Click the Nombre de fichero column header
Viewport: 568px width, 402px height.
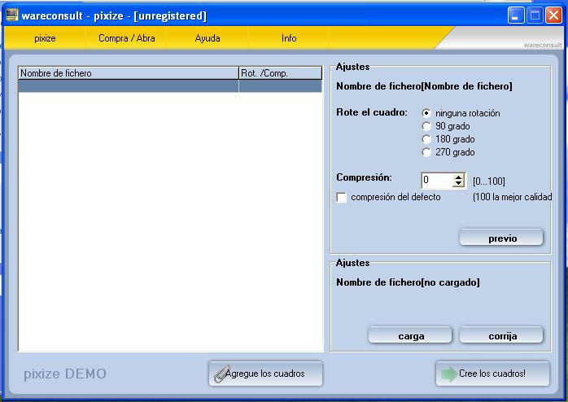(129, 73)
